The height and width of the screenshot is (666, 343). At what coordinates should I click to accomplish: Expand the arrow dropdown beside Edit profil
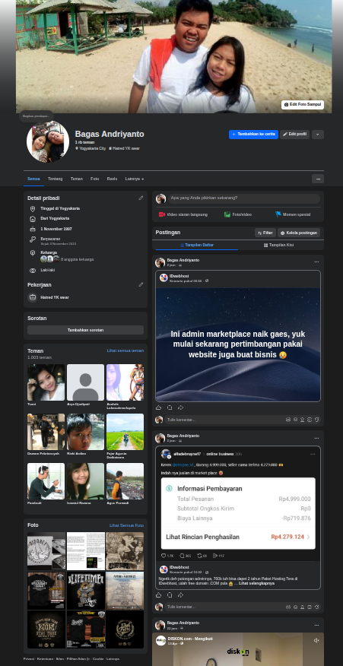pyautogui.click(x=317, y=135)
